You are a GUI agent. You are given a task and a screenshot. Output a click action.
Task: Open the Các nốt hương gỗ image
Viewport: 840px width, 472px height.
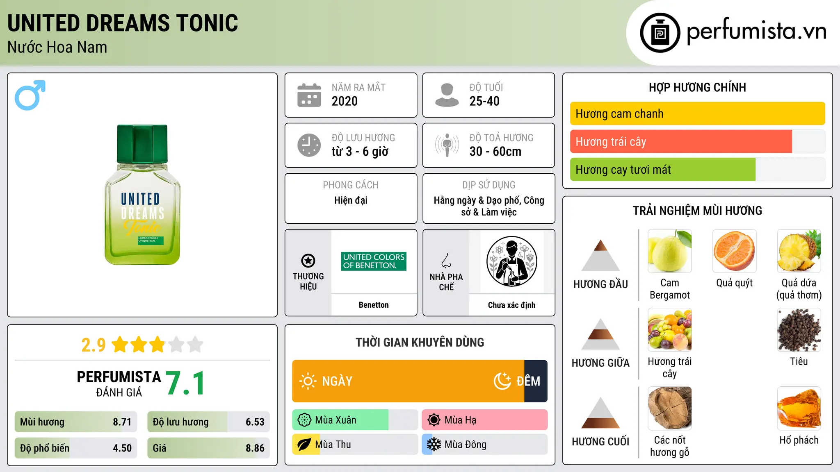click(669, 408)
